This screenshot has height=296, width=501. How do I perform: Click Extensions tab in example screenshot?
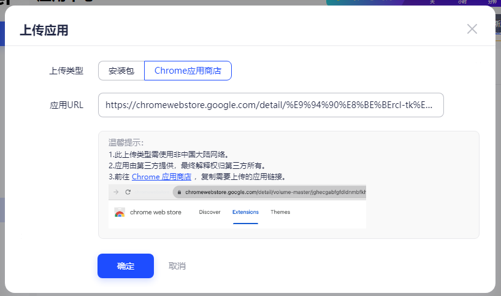pos(245,212)
